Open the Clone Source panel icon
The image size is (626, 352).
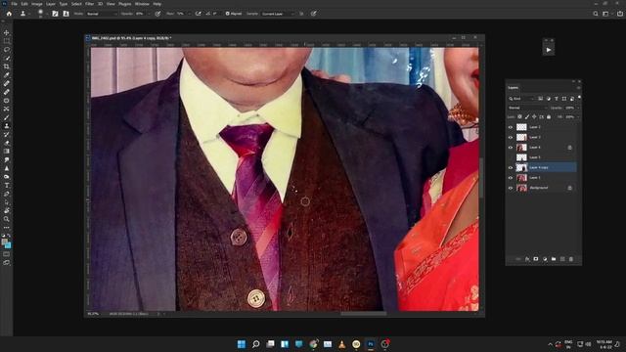click(66, 14)
